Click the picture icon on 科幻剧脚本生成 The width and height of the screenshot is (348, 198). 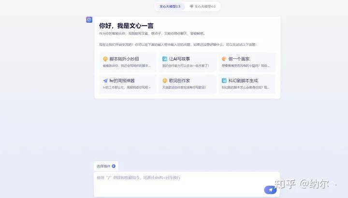pyautogui.click(x=224, y=81)
